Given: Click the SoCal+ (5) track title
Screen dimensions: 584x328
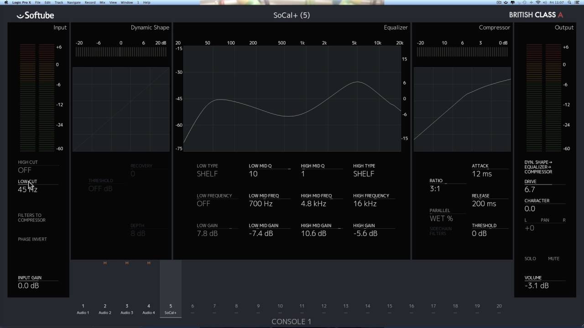Looking at the screenshot, I should click(292, 15).
